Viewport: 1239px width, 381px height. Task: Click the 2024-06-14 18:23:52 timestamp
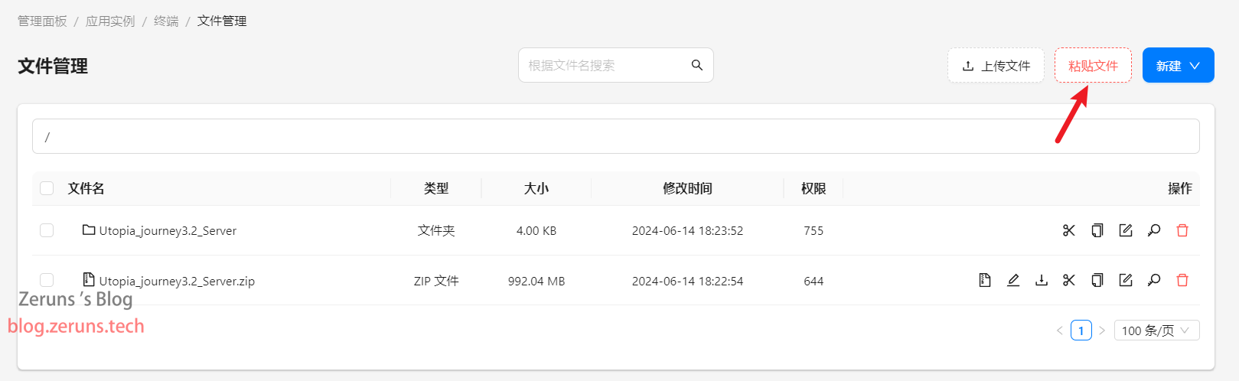(x=687, y=230)
